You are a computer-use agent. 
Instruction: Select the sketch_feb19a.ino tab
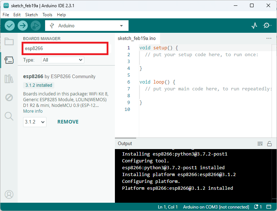point(137,38)
